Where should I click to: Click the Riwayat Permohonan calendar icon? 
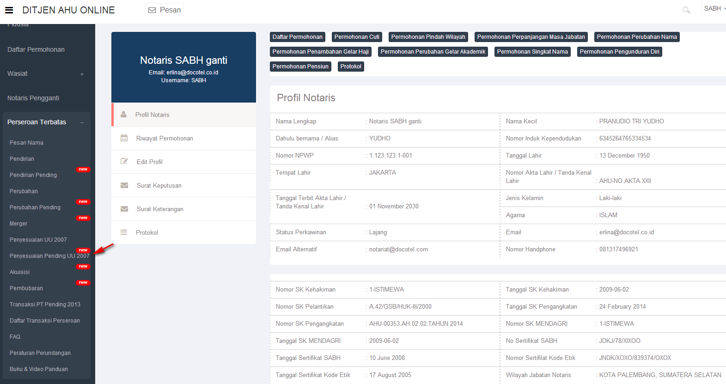(124, 138)
